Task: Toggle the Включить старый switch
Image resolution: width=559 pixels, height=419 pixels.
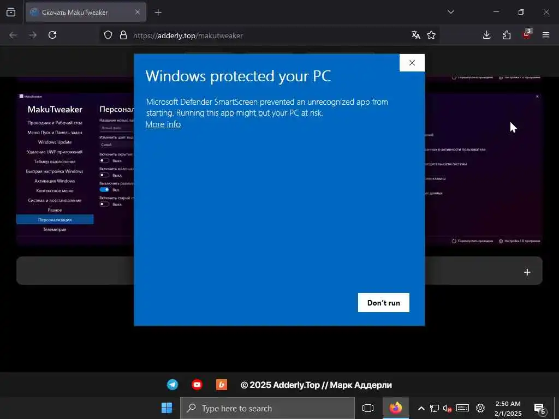Action: [x=104, y=204]
